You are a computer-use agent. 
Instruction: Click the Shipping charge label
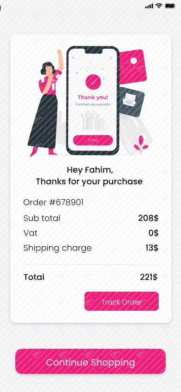pos(58,248)
